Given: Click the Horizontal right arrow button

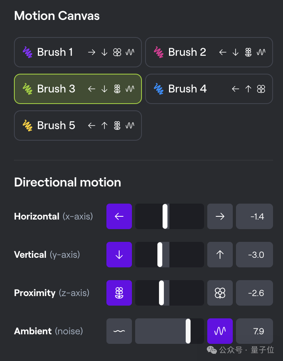Looking at the screenshot, I should pyautogui.click(x=220, y=216).
